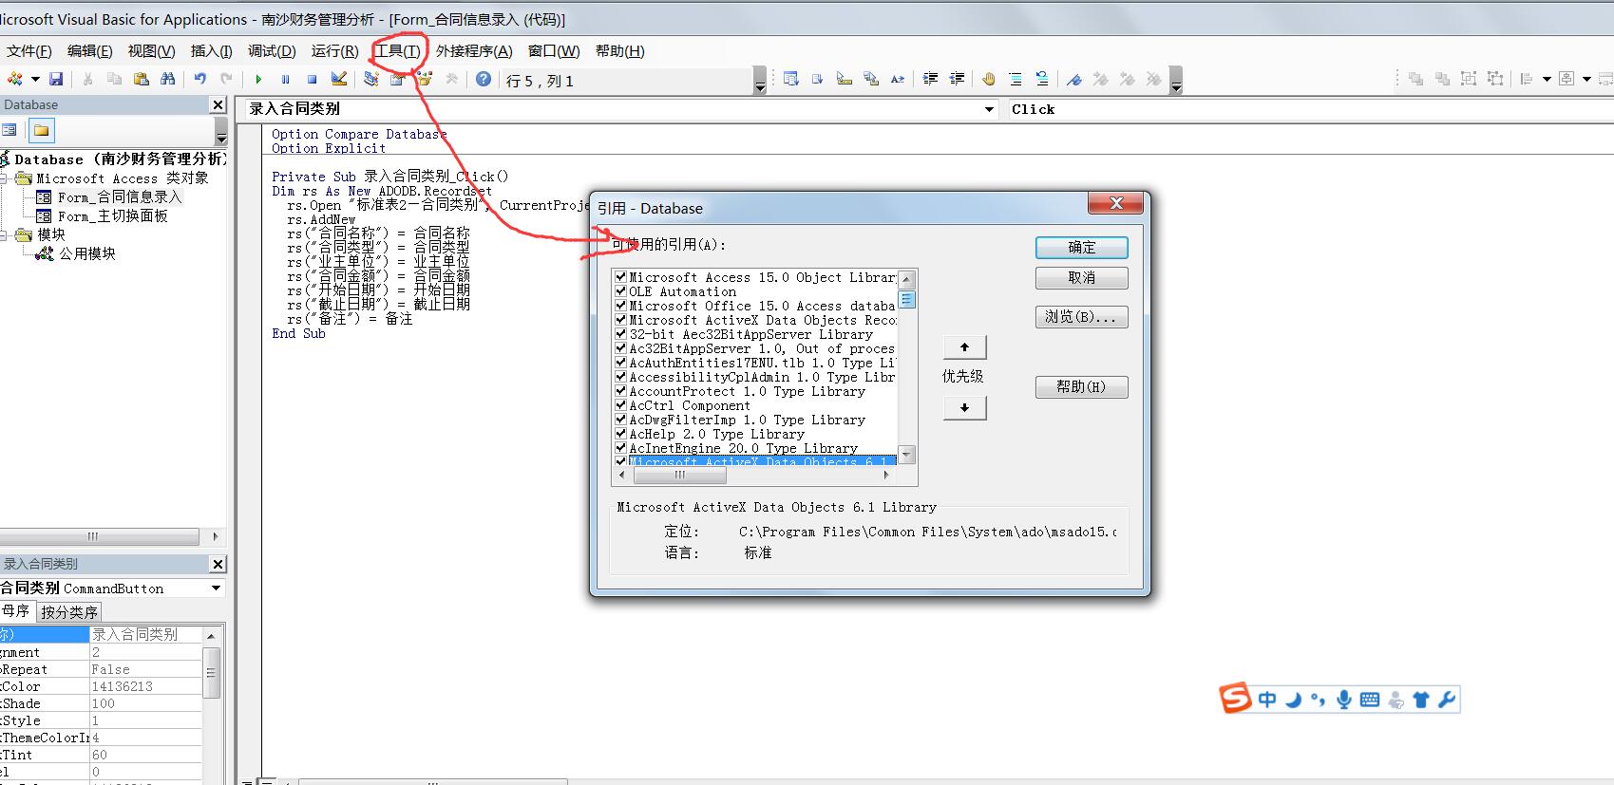Switch to 按分类序 properties tab
The height and width of the screenshot is (785, 1614).
click(68, 612)
